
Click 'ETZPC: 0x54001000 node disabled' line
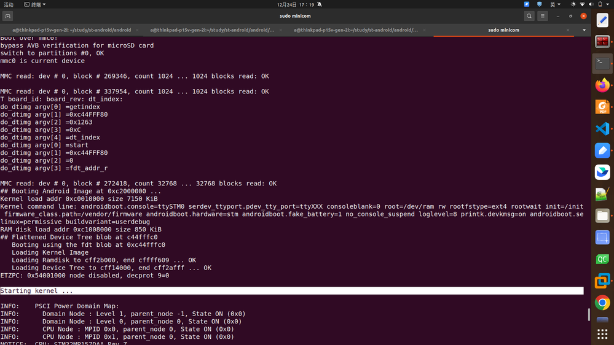click(x=85, y=276)
